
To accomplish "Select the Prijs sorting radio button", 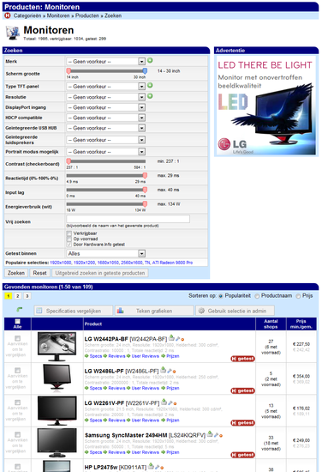I will coord(298,296).
